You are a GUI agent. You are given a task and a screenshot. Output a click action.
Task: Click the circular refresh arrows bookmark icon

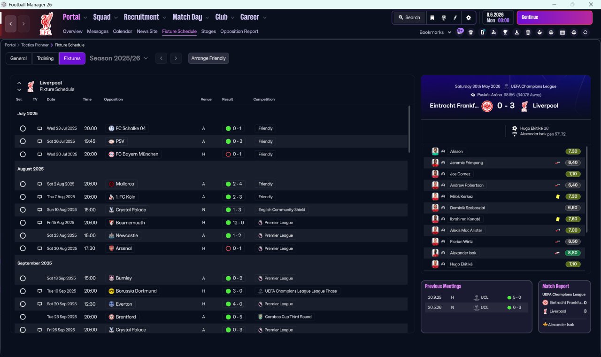pyautogui.click(x=585, y=32)
